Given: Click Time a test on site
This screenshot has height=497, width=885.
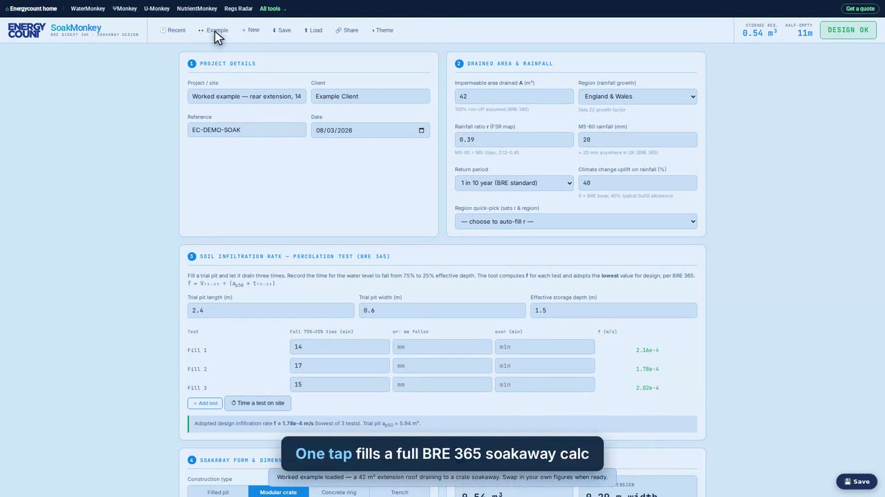Looking at the screenshot, I should point(258,403).
